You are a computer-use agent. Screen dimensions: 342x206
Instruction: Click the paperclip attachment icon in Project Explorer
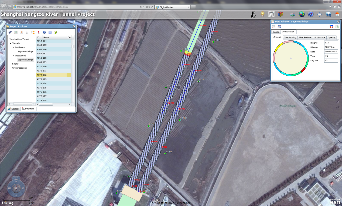pyautogui.click(x=22, y=32)
